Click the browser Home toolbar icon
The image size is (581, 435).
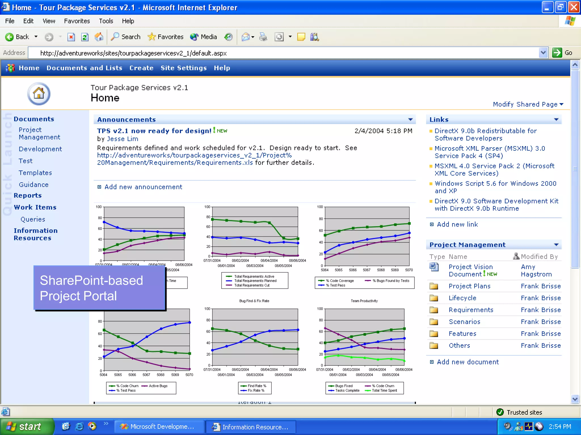pos(99,37)
